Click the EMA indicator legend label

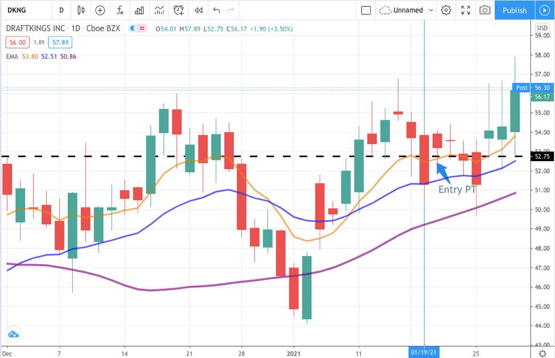pyautogui.click(x=12, y=56)
